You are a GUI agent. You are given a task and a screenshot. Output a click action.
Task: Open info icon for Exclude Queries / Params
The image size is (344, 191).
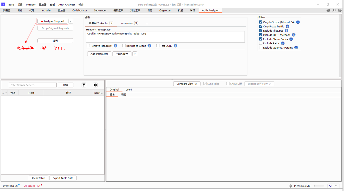click(296, 48)
